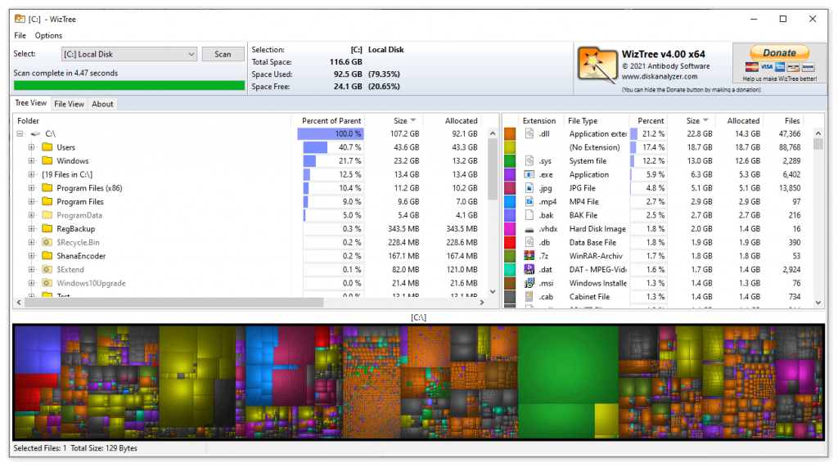Switch to the File View tab

[69, 104]
